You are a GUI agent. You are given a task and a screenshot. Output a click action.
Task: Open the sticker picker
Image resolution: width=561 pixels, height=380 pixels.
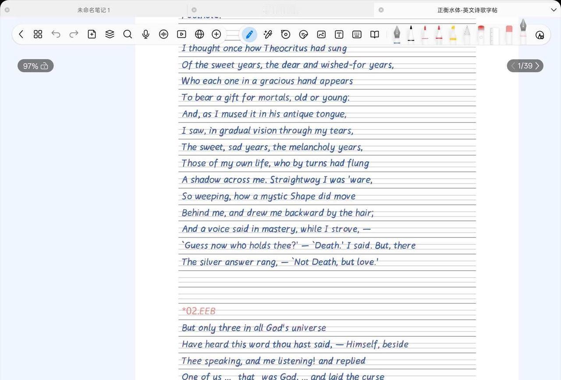click(x=303, y=34)
